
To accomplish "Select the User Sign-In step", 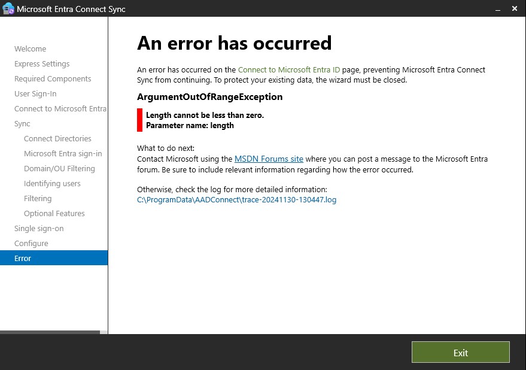I will coord(35,93).
